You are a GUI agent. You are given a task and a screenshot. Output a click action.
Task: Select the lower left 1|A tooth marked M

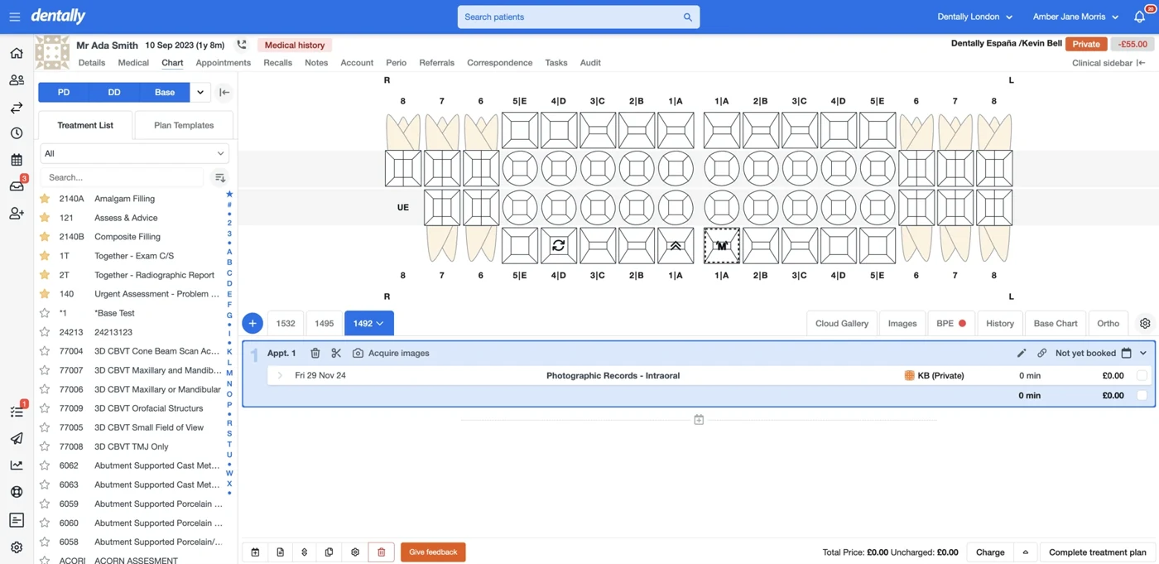point(722,246)
